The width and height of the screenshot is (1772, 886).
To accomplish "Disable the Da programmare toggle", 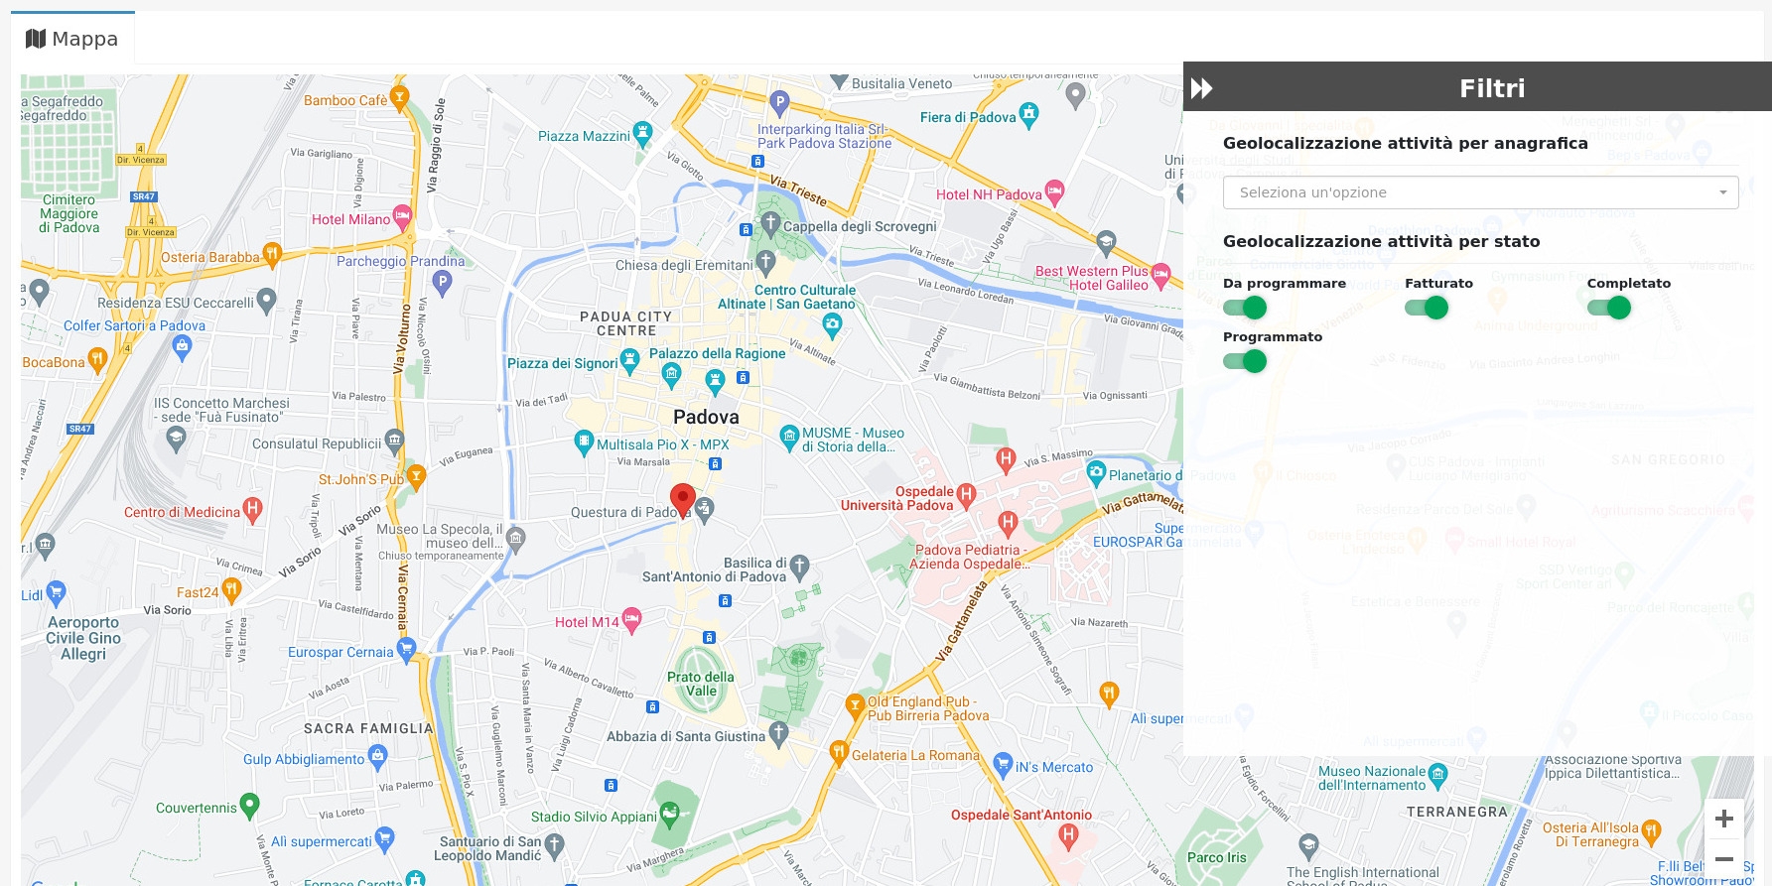I will click(x=1245, y=308).
